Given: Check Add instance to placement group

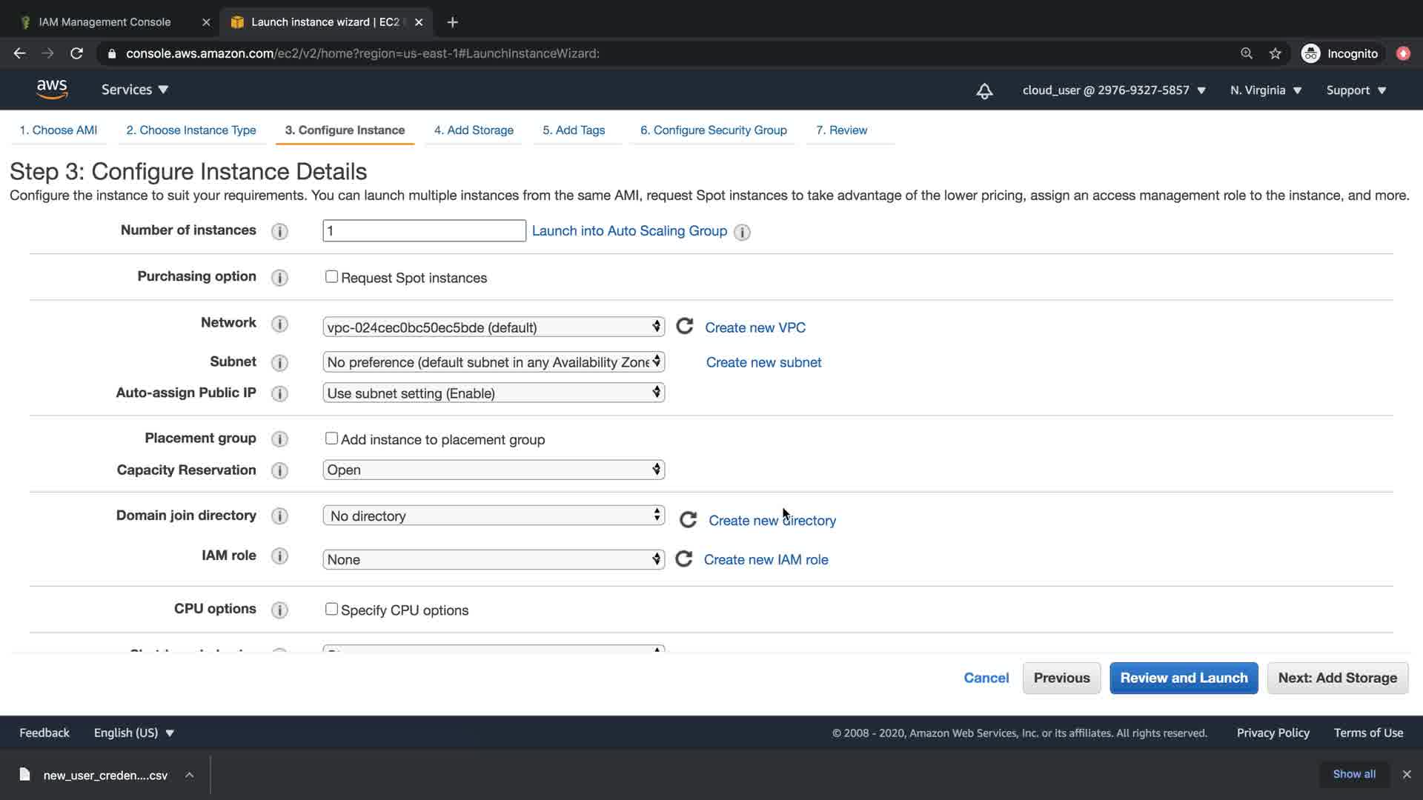Looking at the screenshot, I should coord(331,439).
